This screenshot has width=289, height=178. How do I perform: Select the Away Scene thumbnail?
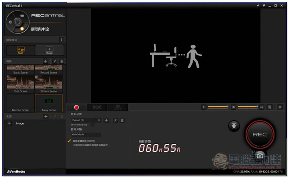pos(49,103)
